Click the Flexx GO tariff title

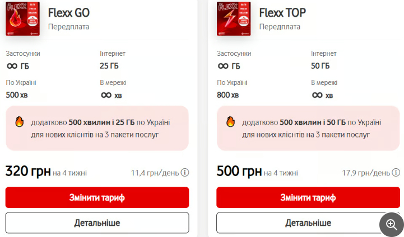(x=68, y=13)
